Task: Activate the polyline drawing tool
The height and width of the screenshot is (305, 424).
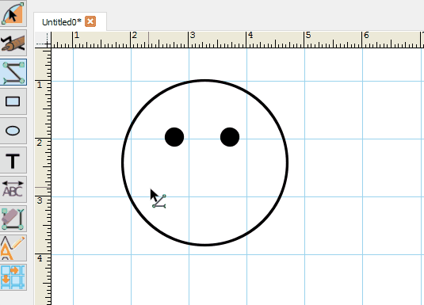Action: (13, 72)
